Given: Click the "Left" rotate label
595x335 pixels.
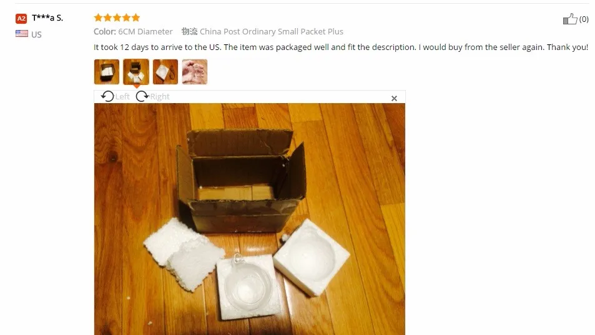Looking at the screenshot, I should coord(122,97).
